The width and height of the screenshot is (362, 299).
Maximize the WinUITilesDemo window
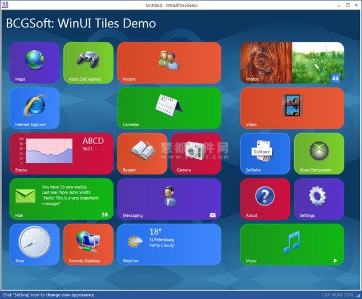347,5
